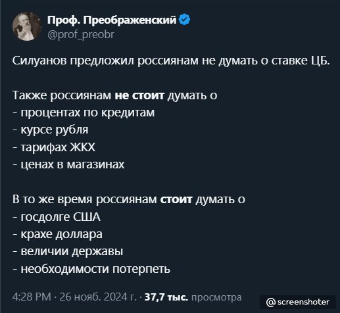Open the Проф. Преображенский profile avatar

coord(27,26)
